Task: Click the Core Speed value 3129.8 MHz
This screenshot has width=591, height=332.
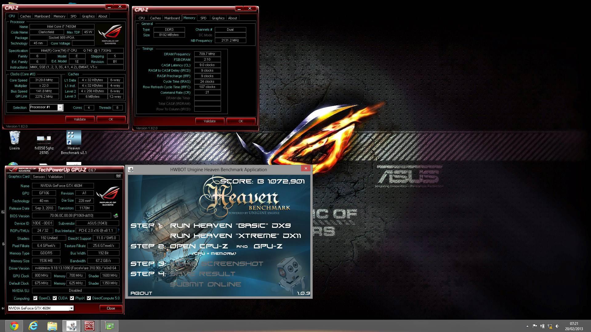Action: click(x=44, y=80)
